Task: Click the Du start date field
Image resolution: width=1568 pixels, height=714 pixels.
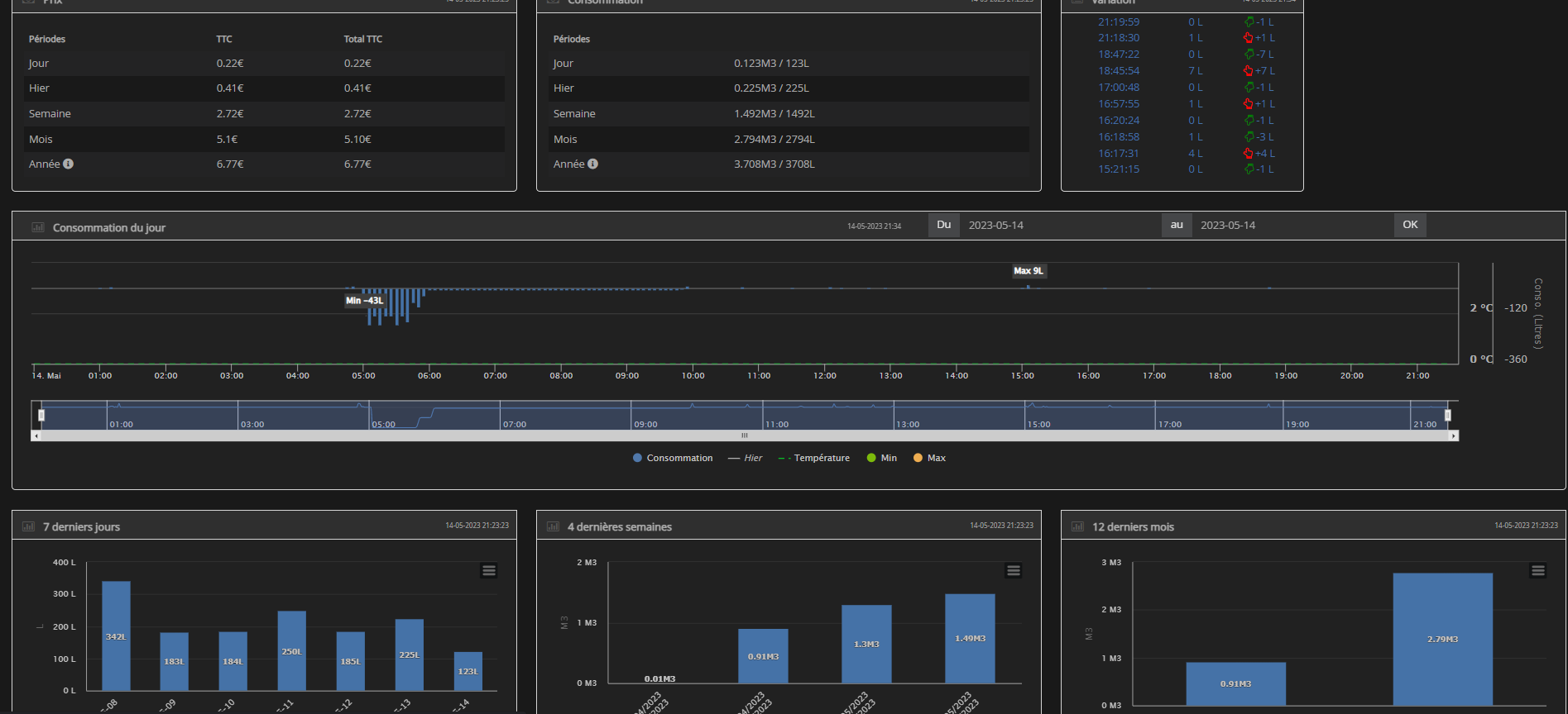Action: pyautogui.click(x=1060, y=225)
